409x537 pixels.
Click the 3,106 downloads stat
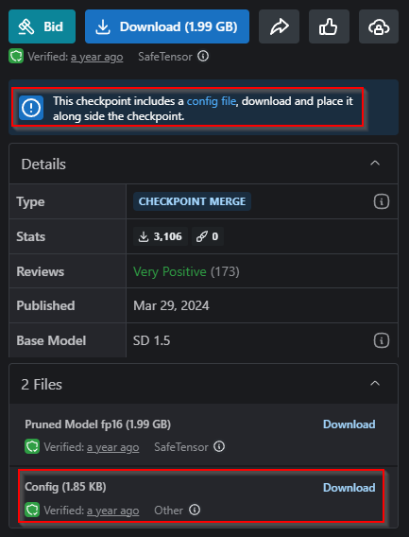[161, 236]
